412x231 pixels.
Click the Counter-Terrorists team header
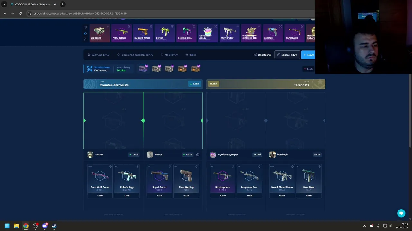click(x=143, y=84)
